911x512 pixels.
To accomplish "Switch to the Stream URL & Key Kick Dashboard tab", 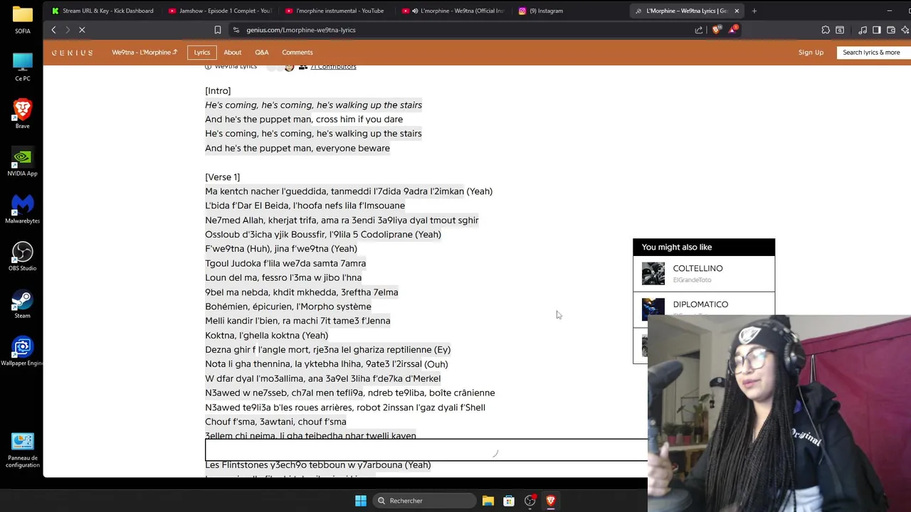I will [102, 11].
